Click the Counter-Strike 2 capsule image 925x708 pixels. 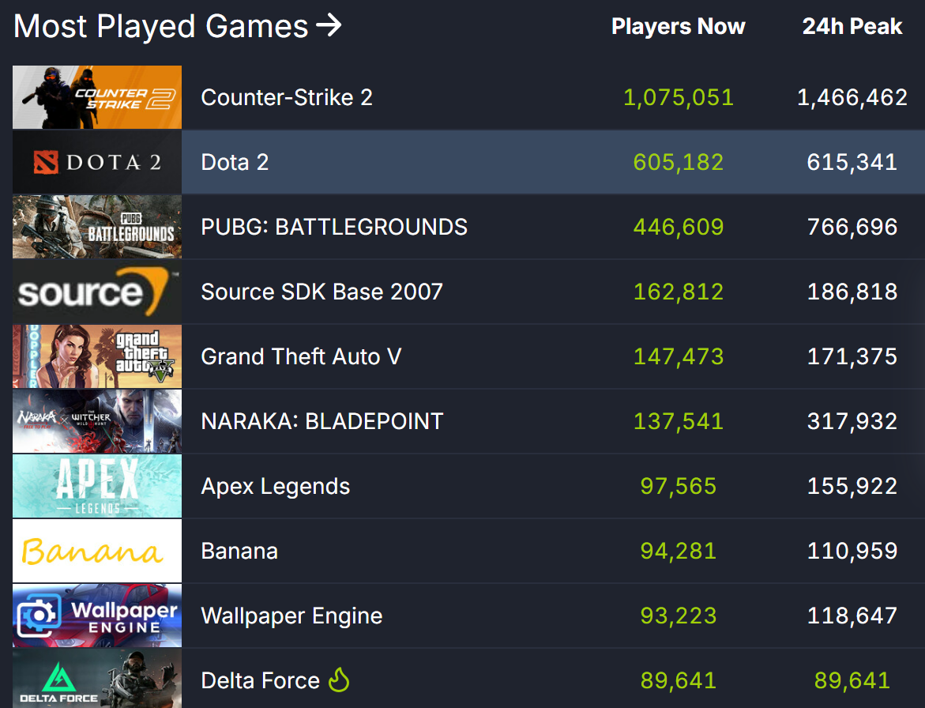click(96, 96)
